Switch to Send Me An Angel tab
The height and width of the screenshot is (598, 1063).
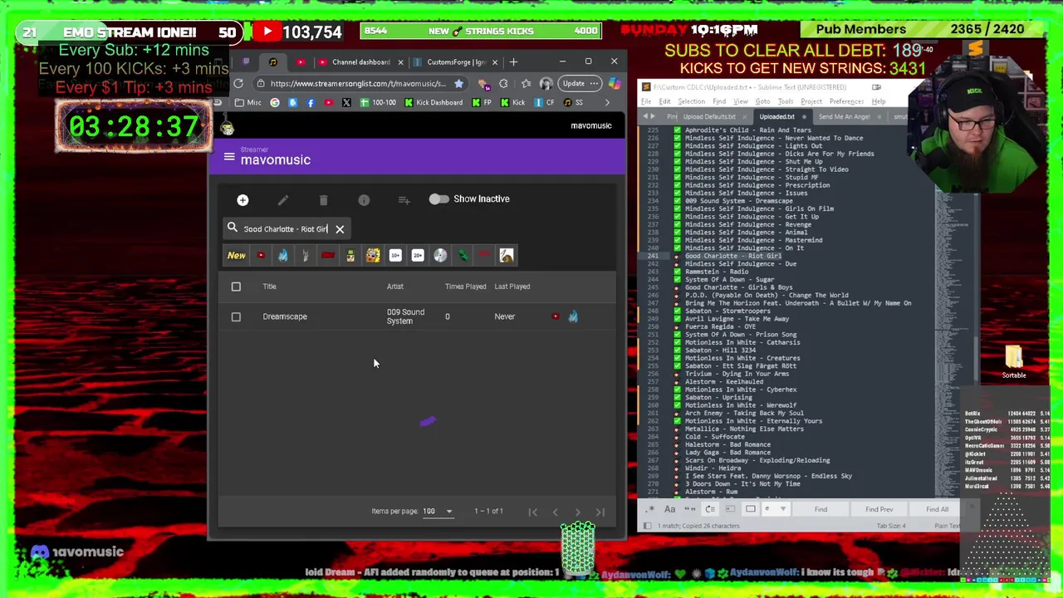(x=845, y=116)
